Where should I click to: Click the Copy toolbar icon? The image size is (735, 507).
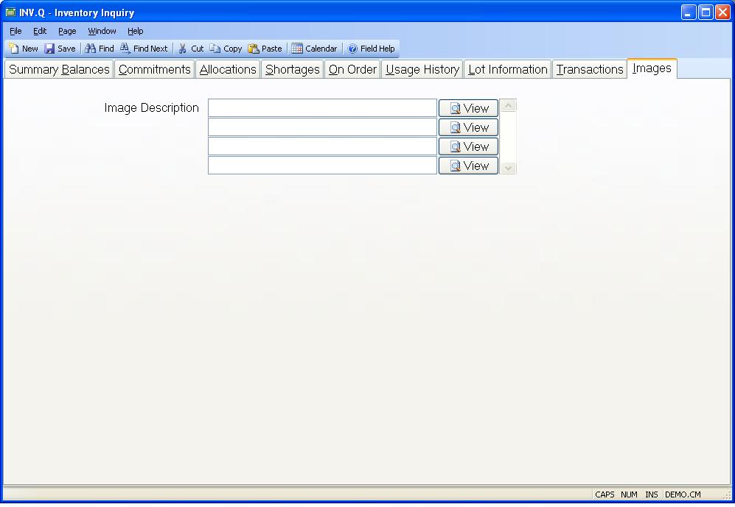tap(215, 49)
